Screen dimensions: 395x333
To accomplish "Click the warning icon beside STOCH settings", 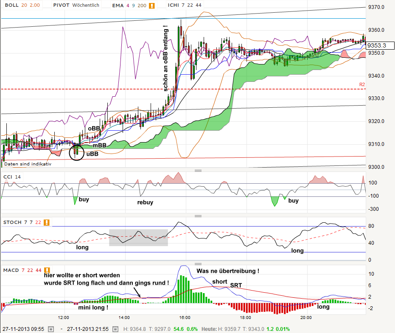I will coord(47,222).
